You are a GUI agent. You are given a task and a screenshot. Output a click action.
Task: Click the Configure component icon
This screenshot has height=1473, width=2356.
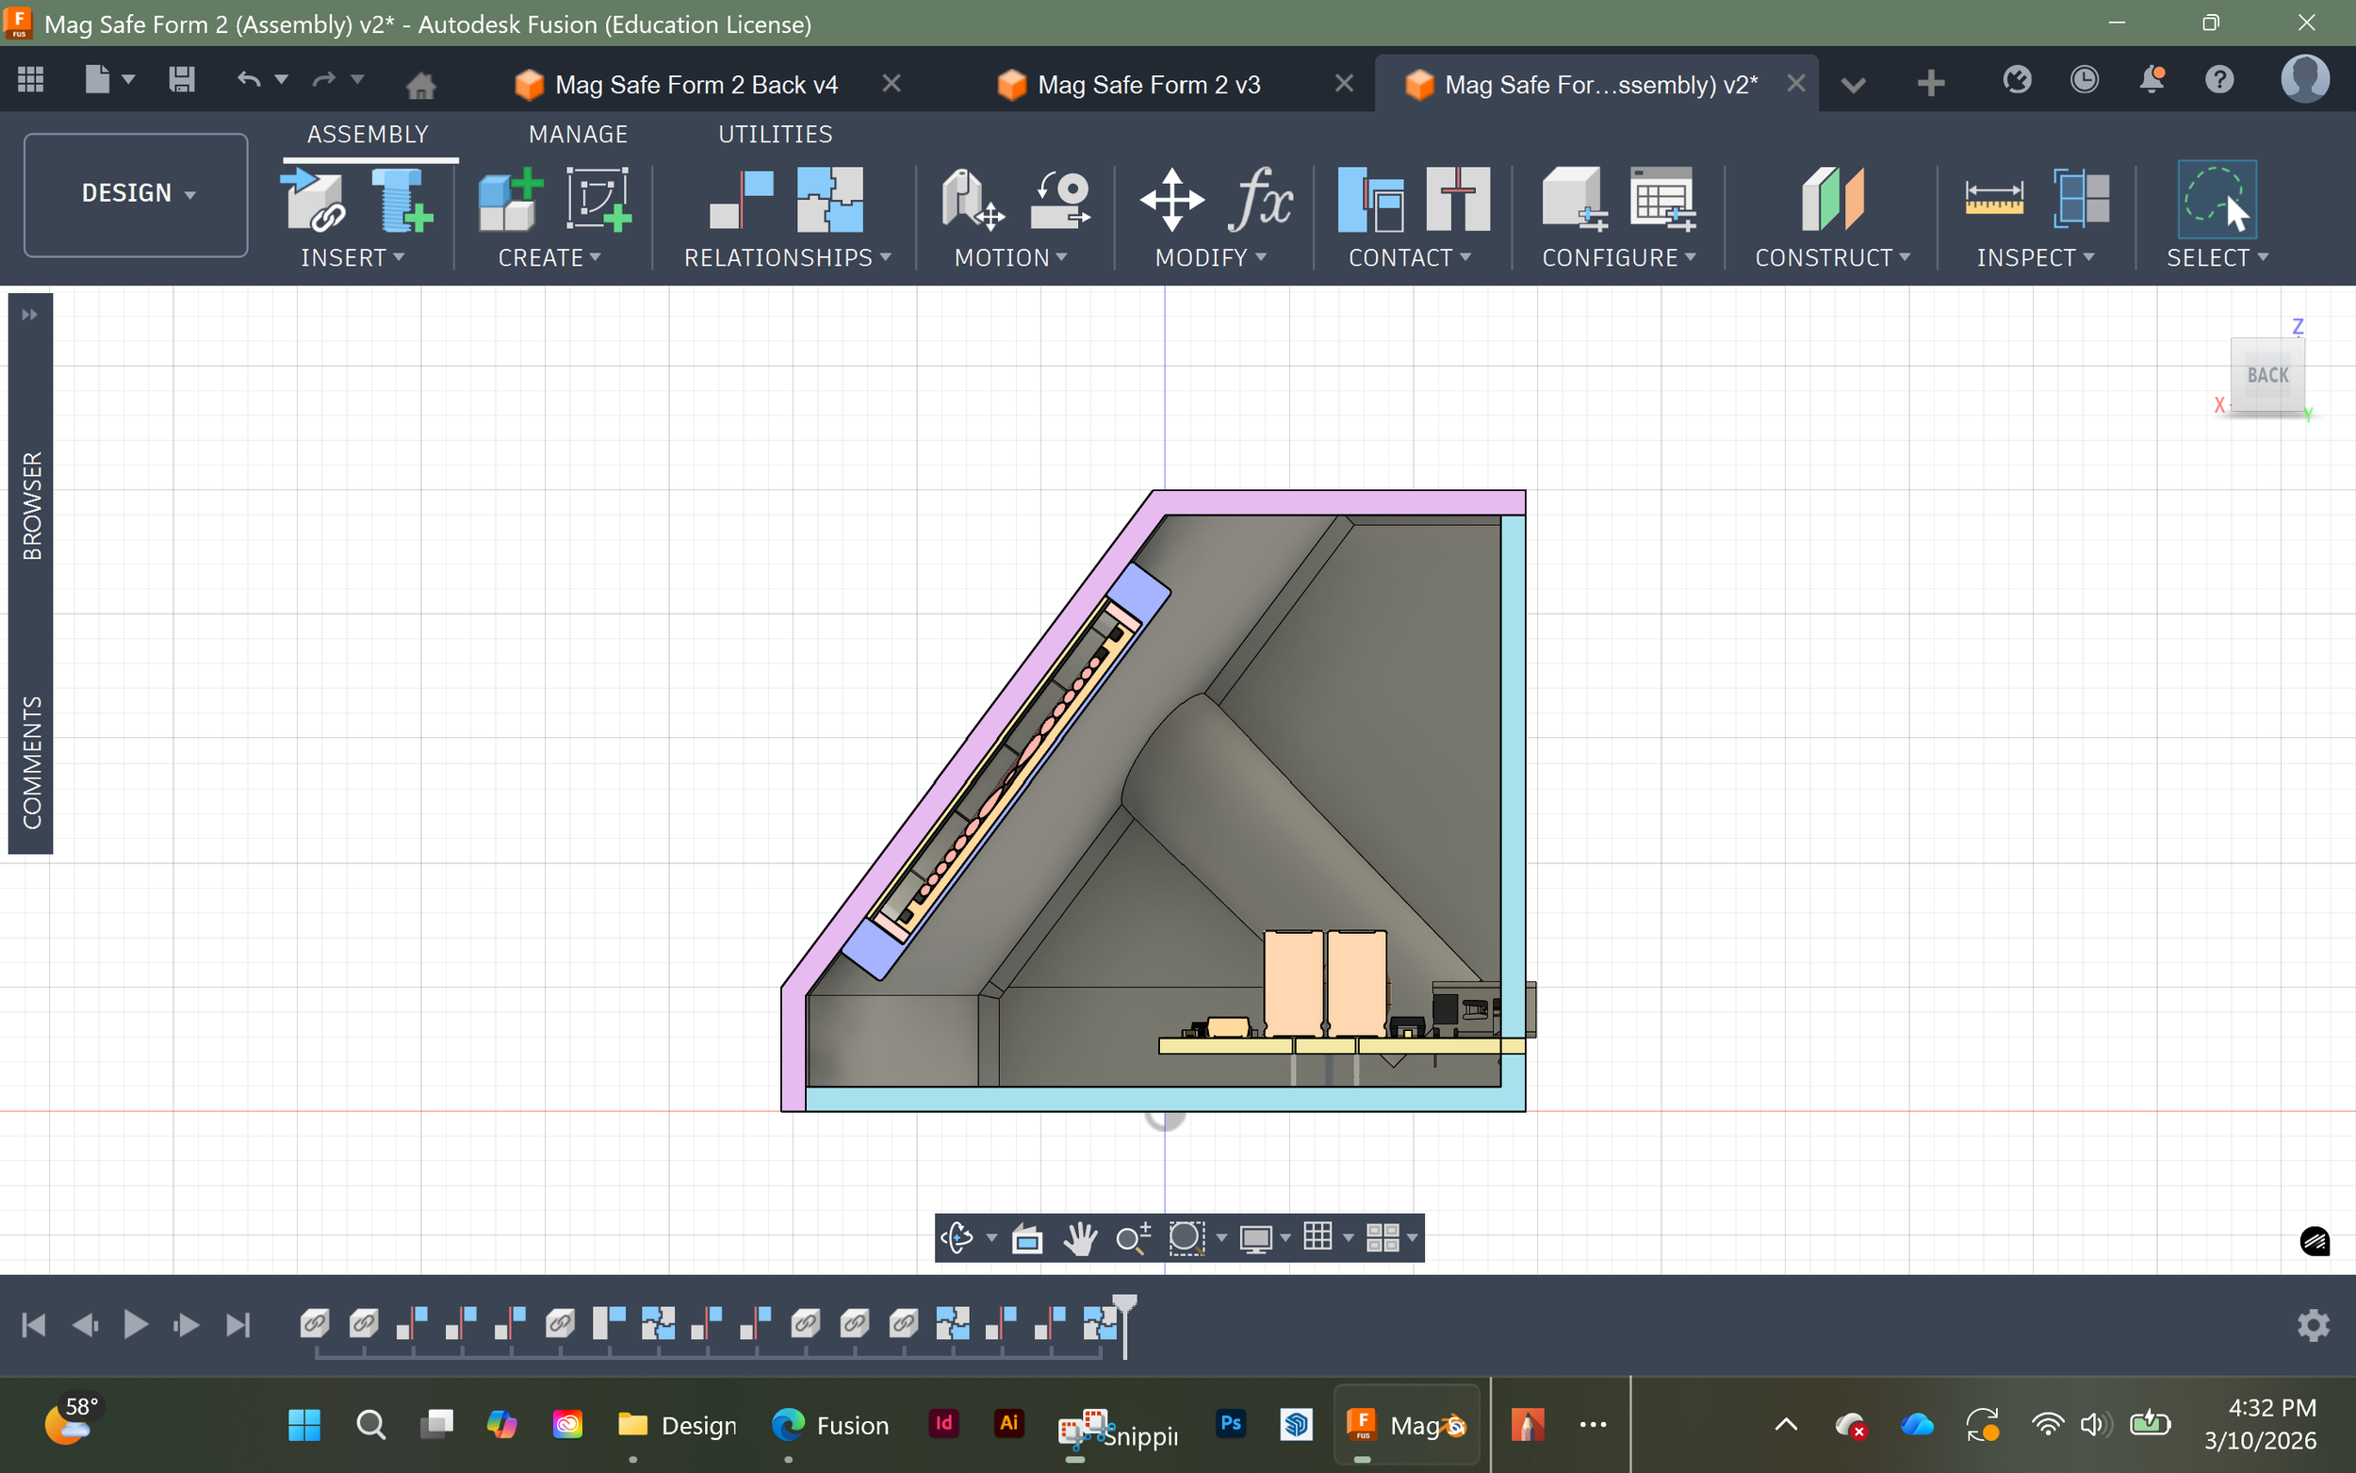tap(1574, 200)
